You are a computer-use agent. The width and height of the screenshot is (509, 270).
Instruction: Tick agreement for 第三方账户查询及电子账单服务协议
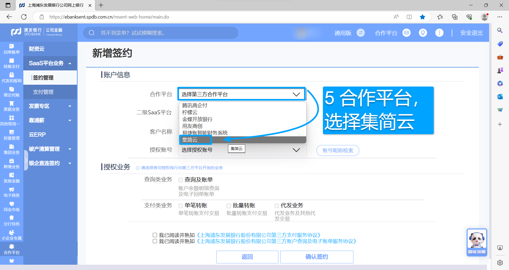[155, 241]
